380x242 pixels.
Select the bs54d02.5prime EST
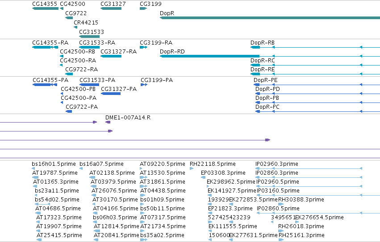click(x=42, y=204)
